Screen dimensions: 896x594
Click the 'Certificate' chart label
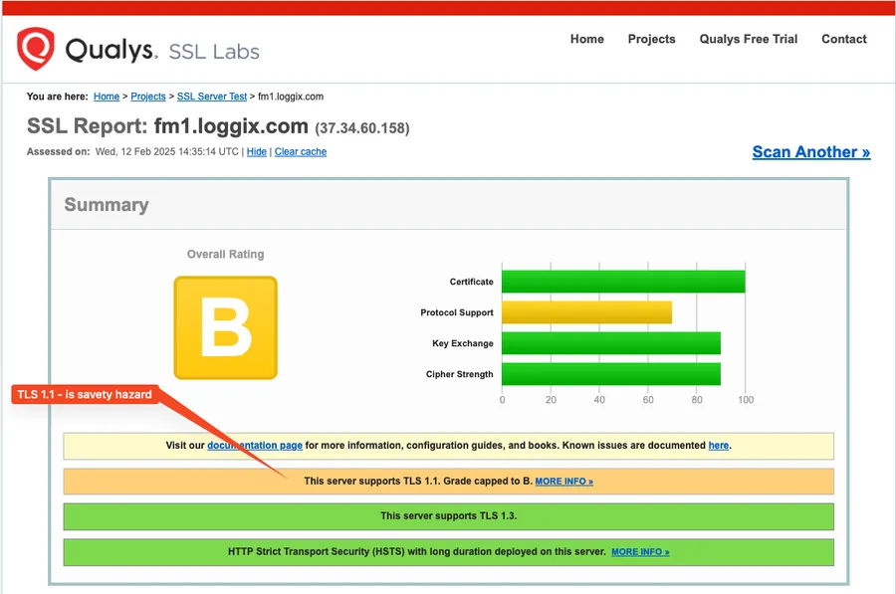[x=472, y=283]
